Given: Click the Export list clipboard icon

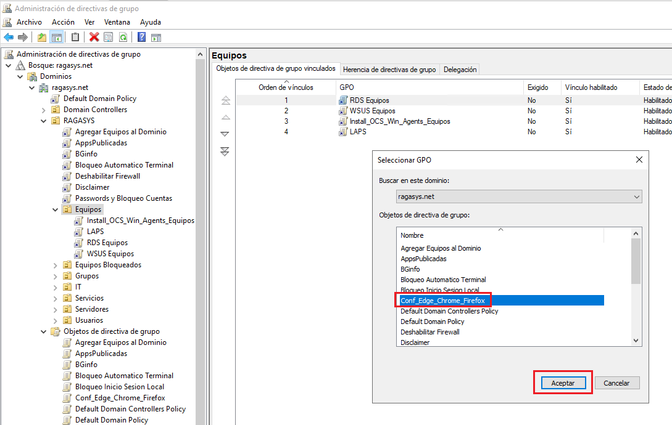Looking at the screenshot, I should [x=75, y=37].
